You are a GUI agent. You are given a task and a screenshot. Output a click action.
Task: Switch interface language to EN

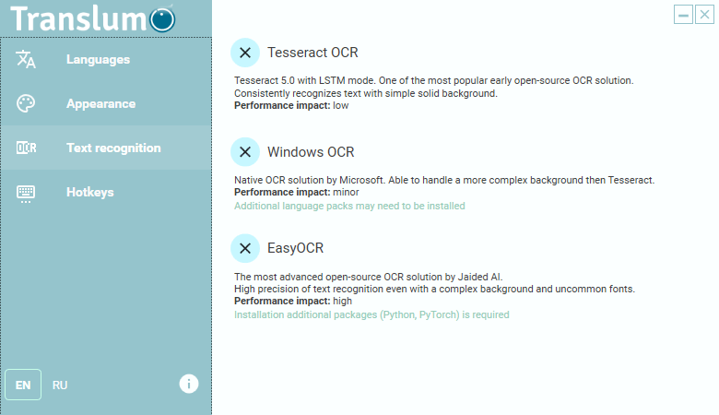tap(23, 385)
